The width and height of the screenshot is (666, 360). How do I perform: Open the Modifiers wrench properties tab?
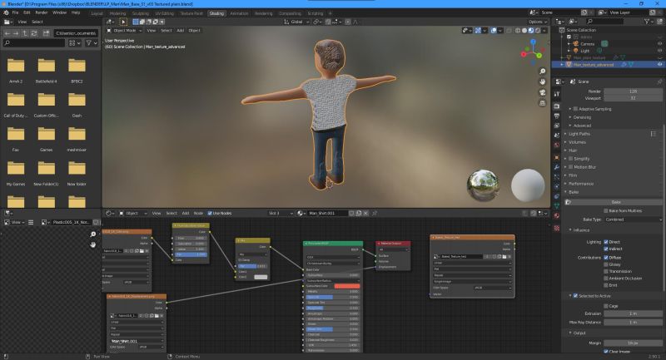(x=557, y=167)
